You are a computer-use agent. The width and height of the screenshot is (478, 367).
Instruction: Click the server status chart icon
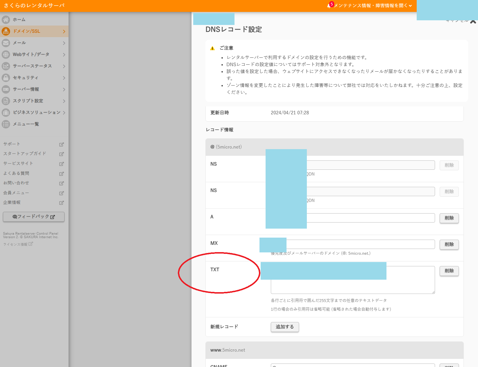click(6, 66)
